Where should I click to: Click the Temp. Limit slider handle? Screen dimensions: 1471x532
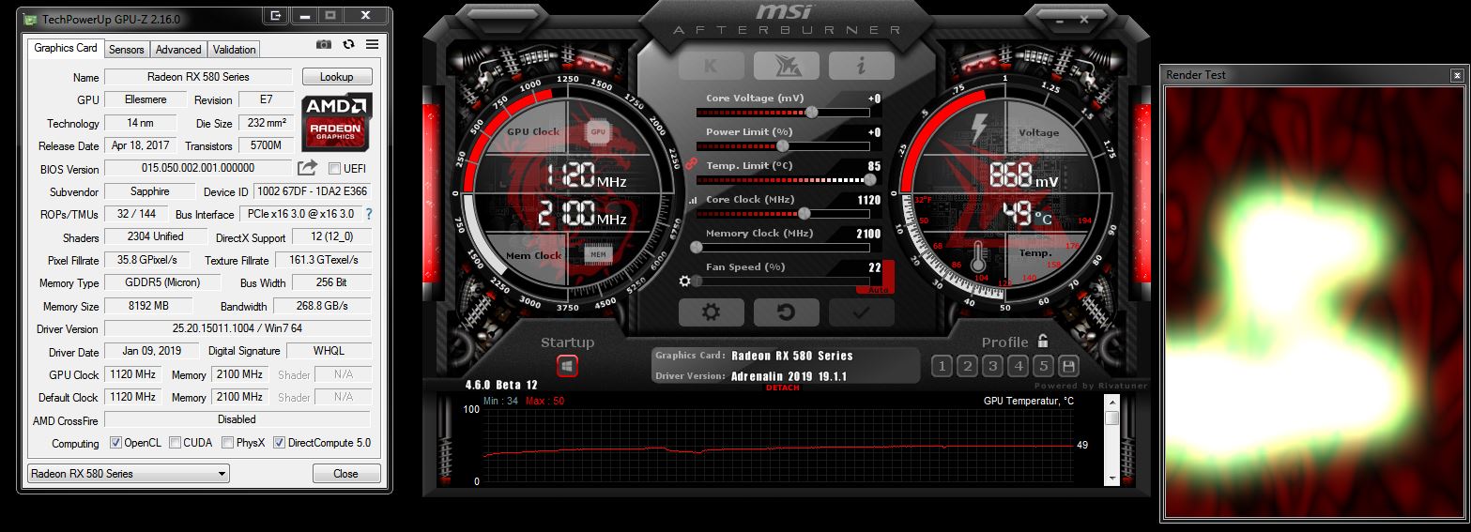(x=870, y=179)
